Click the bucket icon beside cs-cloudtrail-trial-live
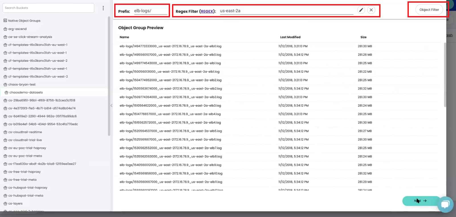The width and height of the screenshot is (456, 217). [5, 140]
